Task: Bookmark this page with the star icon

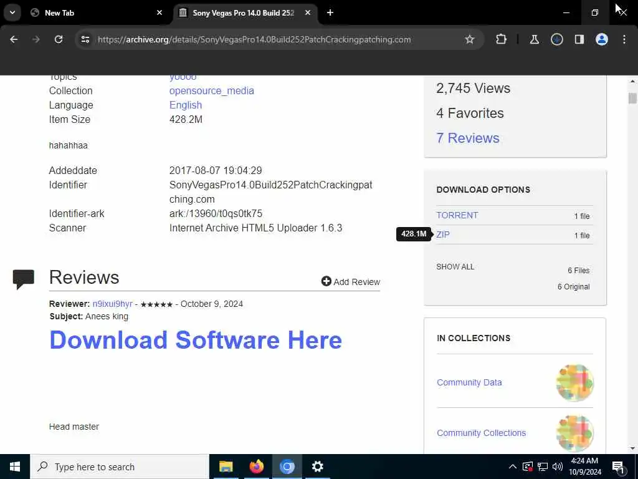Action: [x=470, y=39]
